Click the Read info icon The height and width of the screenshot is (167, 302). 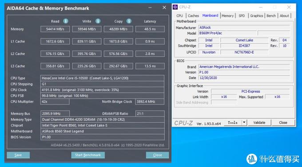tap(66, 21)
